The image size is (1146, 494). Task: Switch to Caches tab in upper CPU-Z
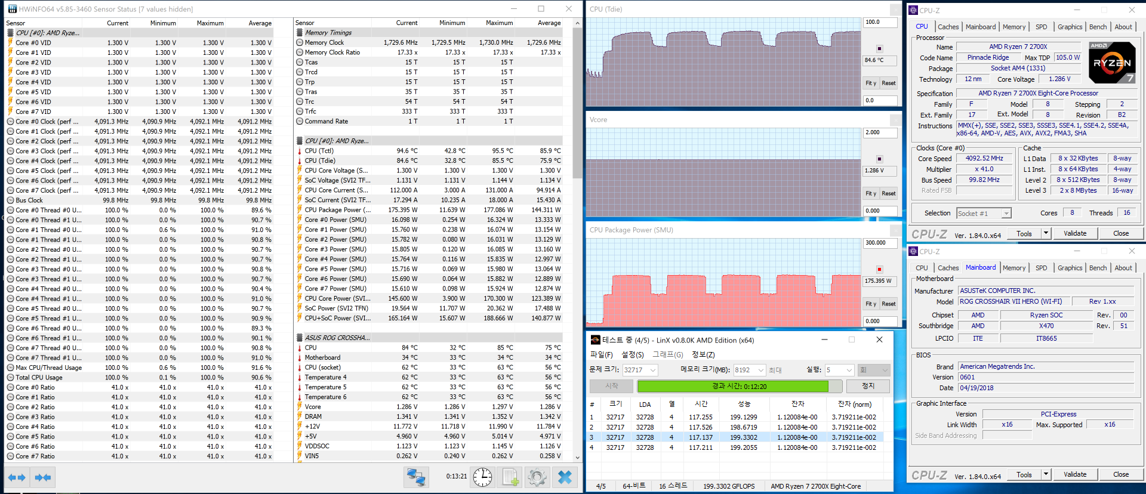tap(948, 27)
